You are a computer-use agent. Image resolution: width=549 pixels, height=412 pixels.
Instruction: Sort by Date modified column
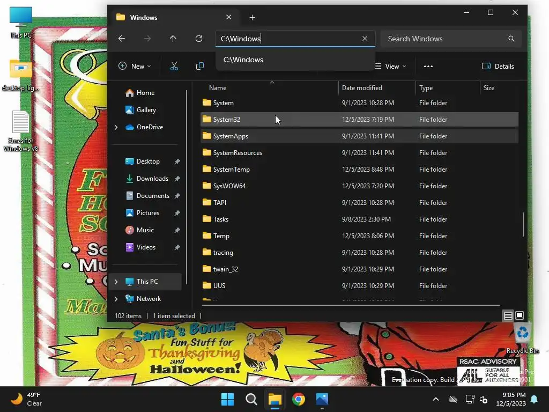coord(377,88)
